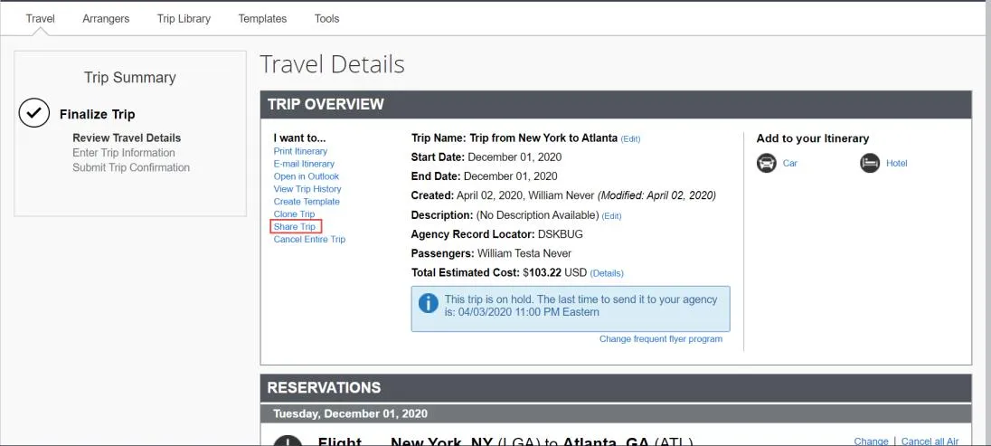991x446 pixels.
Task: Show Total Estimated Cost details
Action: [607, 273]
